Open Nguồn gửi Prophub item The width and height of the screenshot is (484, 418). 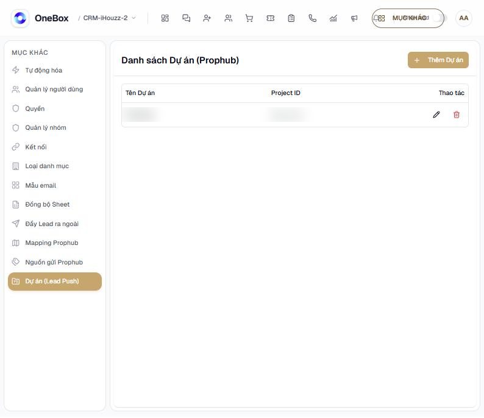(x=55, y=262)
